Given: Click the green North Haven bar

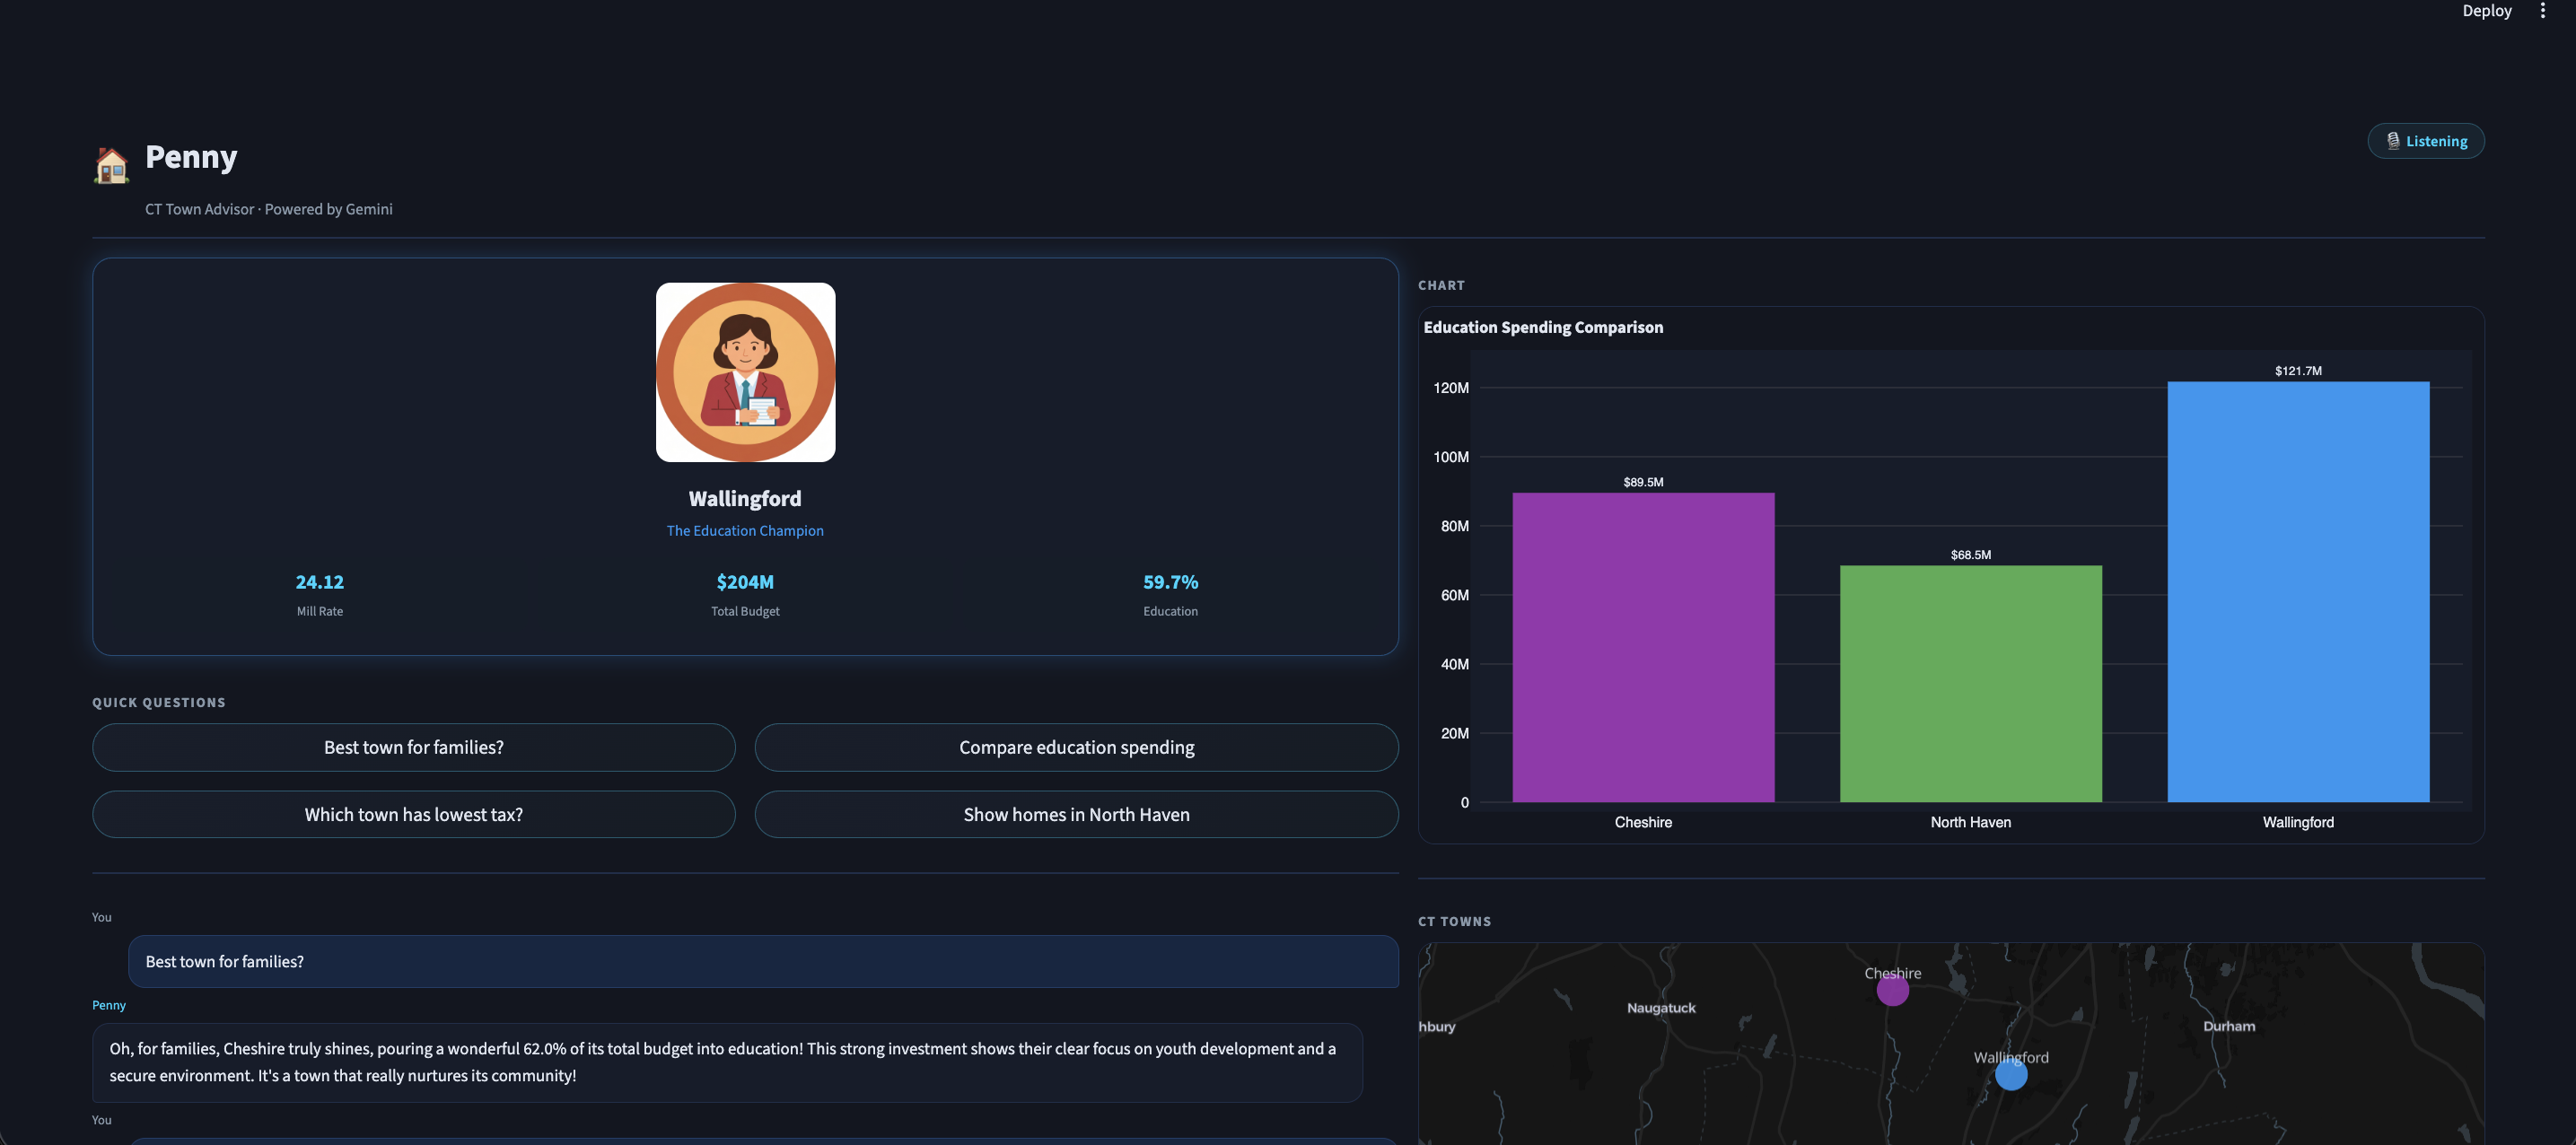Looking at the screenshot, I should (x=1970, y=683).
